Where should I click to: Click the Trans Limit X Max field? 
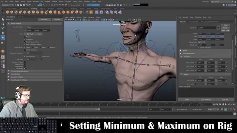pyautogui.click(x=221, y=62)
